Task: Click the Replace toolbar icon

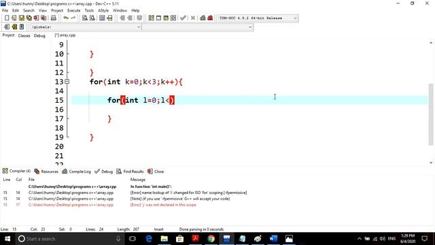Action: 92,18
